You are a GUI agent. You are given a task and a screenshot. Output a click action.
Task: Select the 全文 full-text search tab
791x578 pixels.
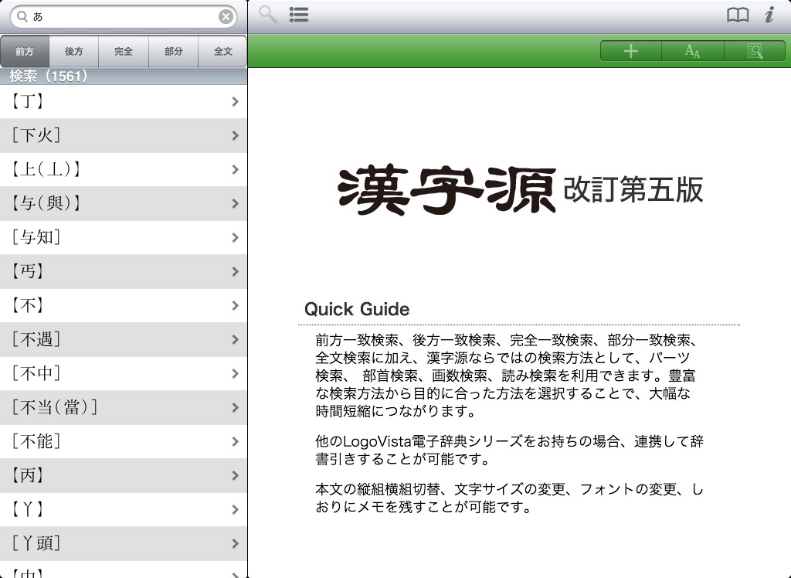[222, 52]
